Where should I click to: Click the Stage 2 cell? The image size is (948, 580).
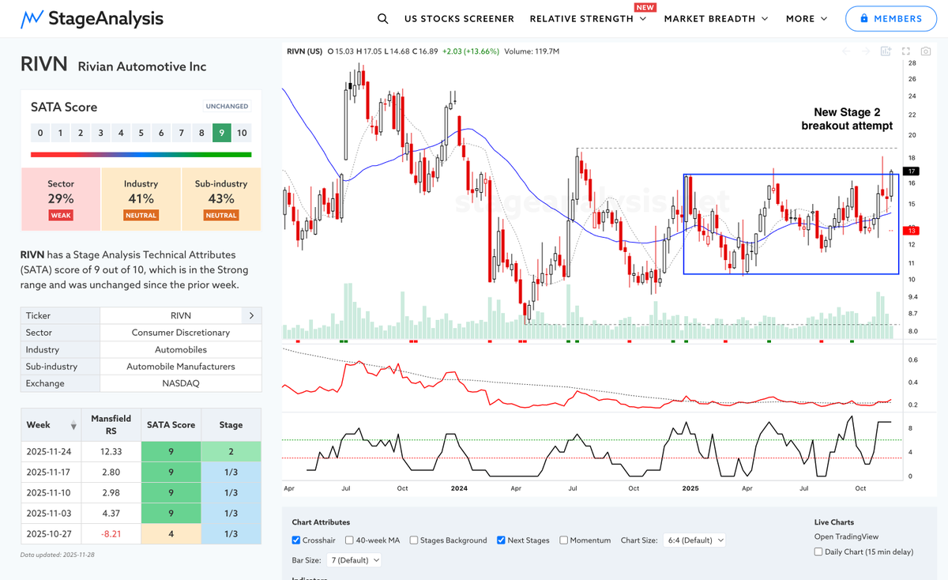point(231,450)
